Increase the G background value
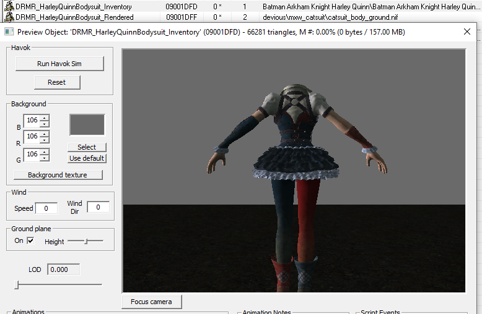Viewport: 482px width, 314px height. click(x=45, y=152)
